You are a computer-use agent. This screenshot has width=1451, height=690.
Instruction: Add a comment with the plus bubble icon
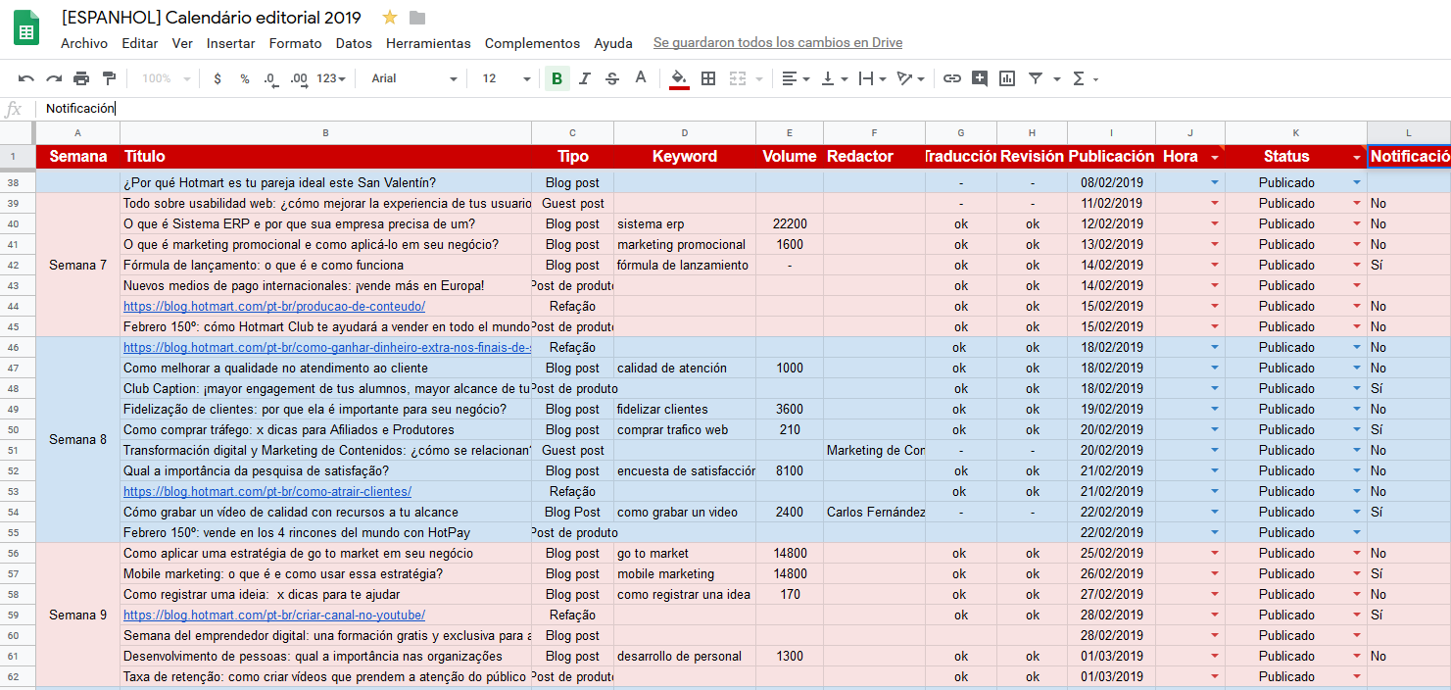[980, 78]
